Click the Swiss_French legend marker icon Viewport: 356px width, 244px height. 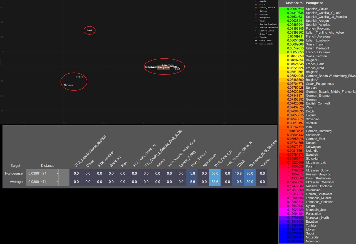pyautogui.click(x=256, y=34)
